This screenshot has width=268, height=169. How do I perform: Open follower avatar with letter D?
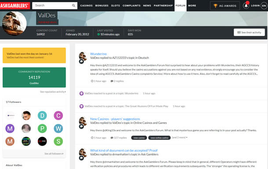[x=42, y=115]
